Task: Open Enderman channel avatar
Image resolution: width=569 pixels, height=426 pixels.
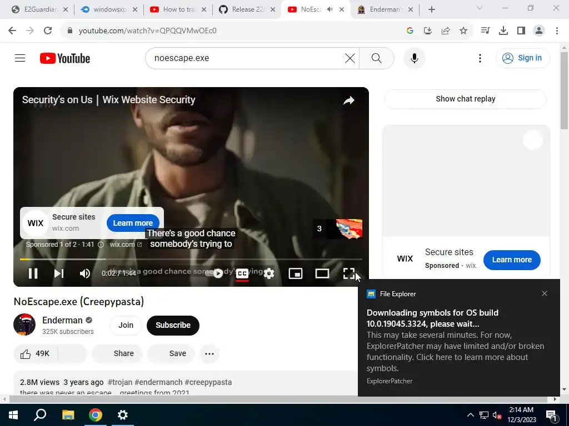Action: pyautogui.click(x=24, y=324)
